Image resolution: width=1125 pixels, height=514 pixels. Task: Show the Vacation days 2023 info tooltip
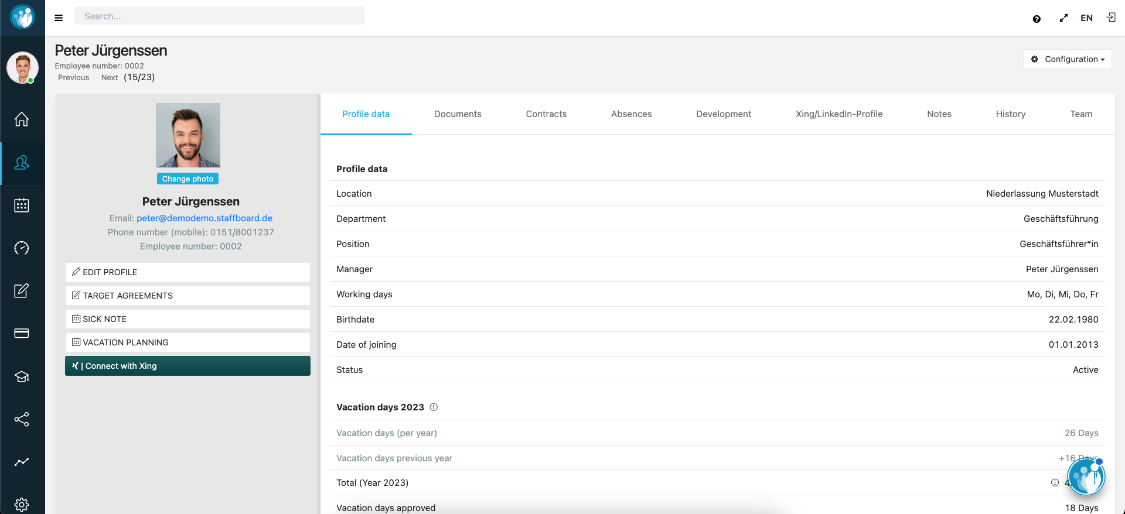[434, 407]
